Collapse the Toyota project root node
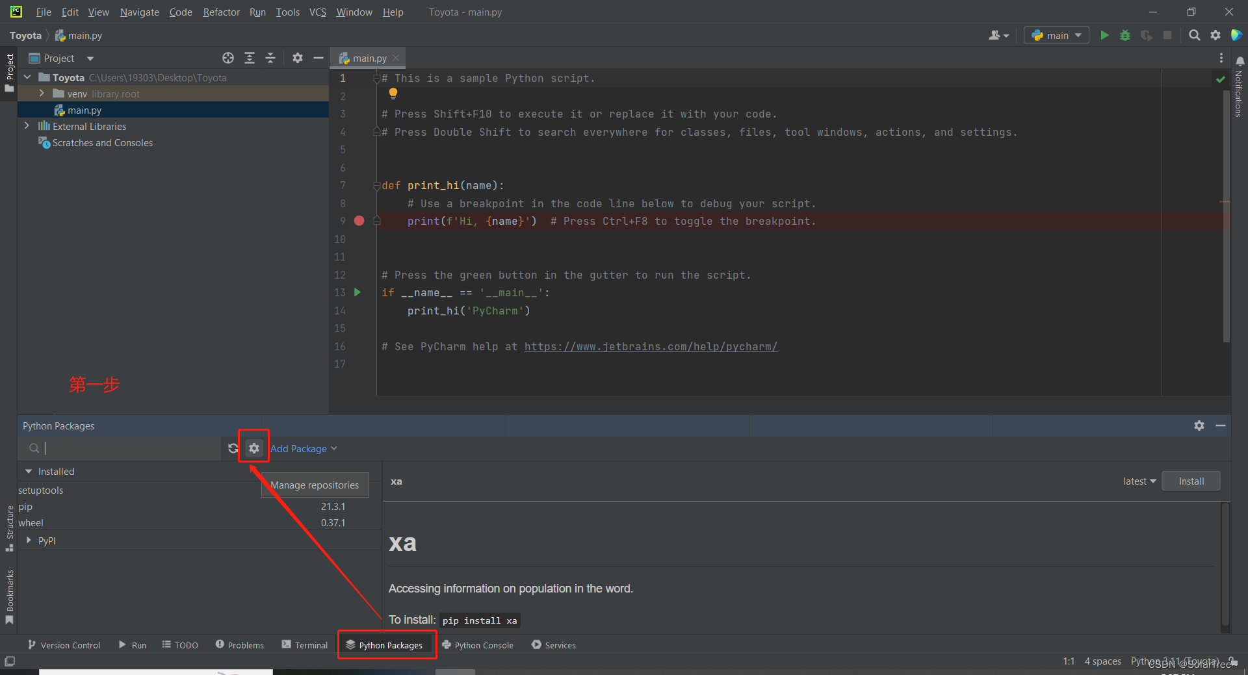The image size is (1248, 675). [x=28, y=77]
